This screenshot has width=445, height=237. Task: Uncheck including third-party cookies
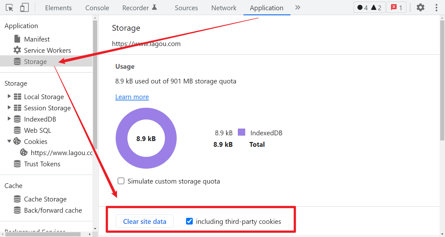[190, 221]
